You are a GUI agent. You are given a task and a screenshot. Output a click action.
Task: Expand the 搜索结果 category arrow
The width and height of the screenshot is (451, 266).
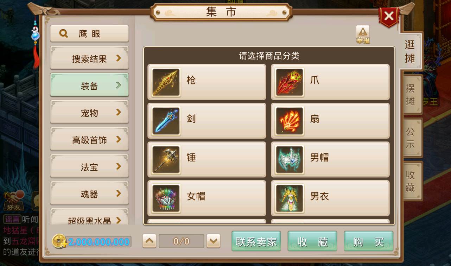tap(119, 58)
